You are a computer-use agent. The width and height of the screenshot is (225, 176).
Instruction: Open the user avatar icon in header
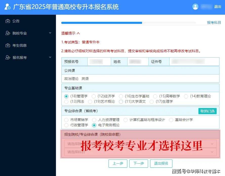195,7
